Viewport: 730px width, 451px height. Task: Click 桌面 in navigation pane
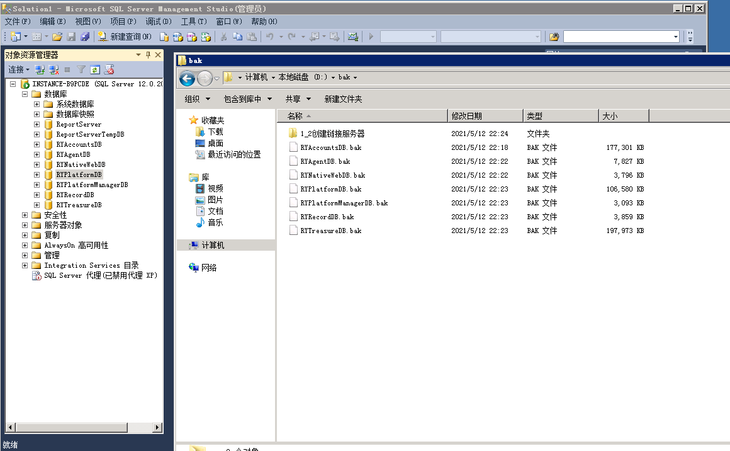coord(215,143)
